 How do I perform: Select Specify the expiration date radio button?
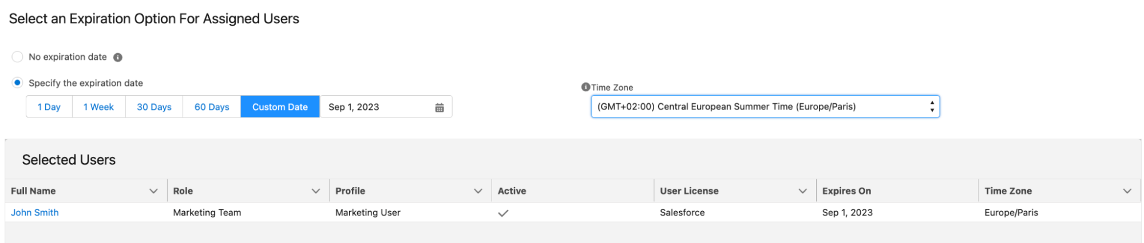18,83
